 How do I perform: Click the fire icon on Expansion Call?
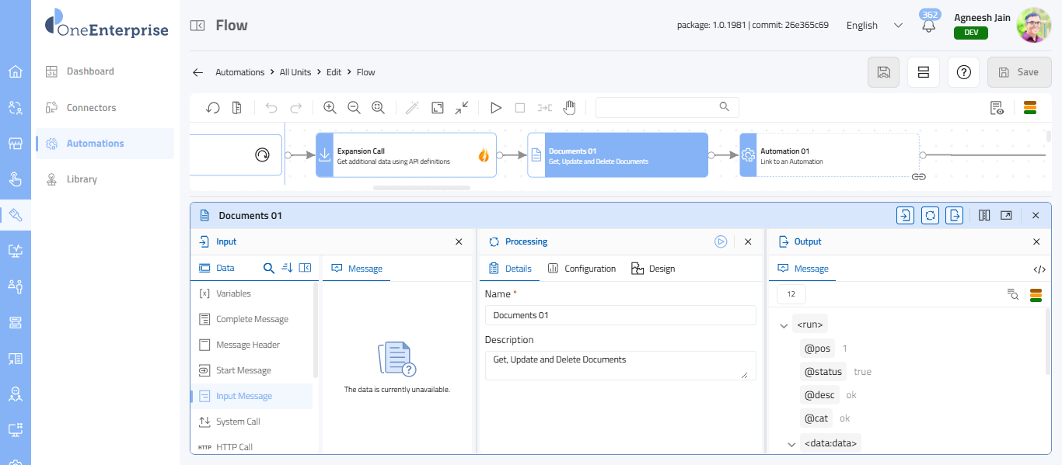[x=484, y=156]
